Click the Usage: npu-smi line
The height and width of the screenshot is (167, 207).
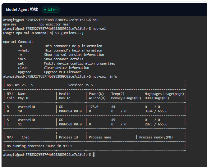point(43,33)
